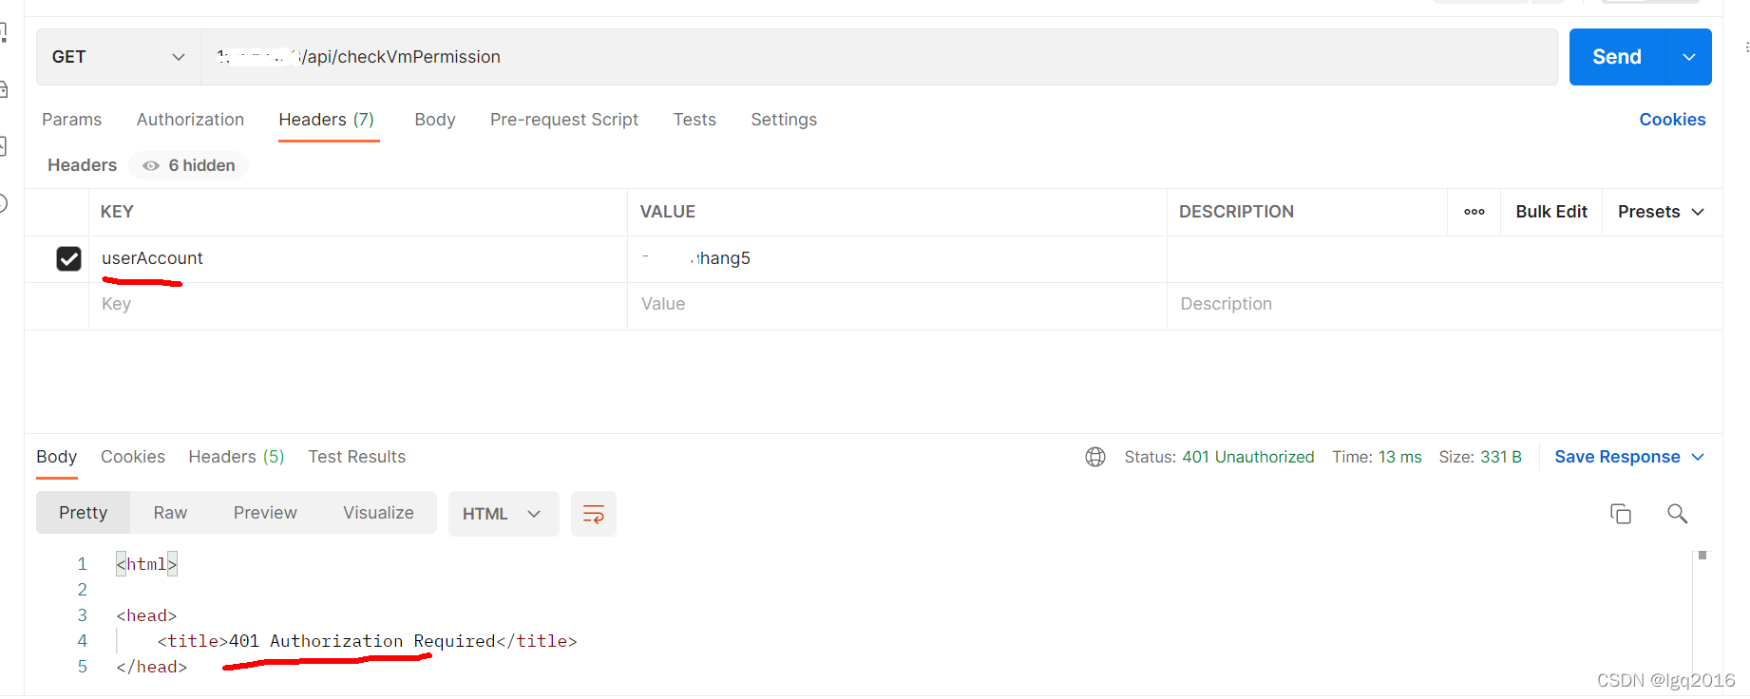This screenshot has width=1750, height=699.
Task: Open the GET method dropdown
Action: (x=118, y=57)
